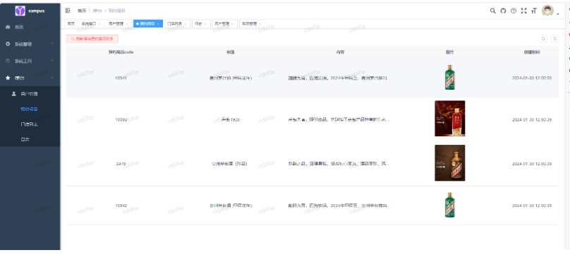Click the content text in the 10941 row
This screenshot has height=267, width=570.
tap(339, 78)
